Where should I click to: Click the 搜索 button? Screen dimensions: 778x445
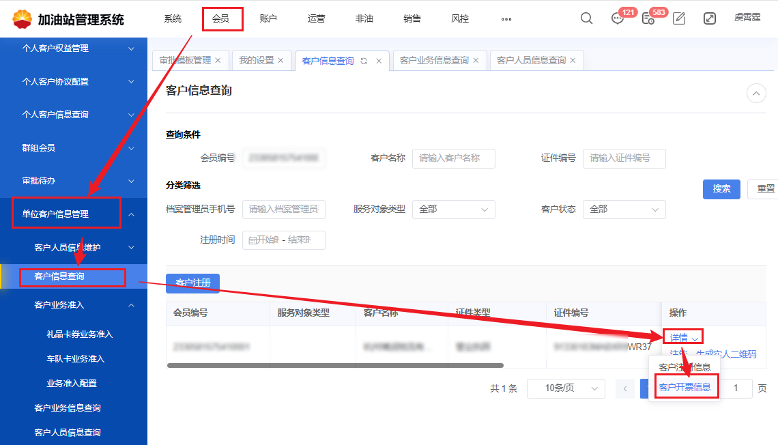point(721,189)
